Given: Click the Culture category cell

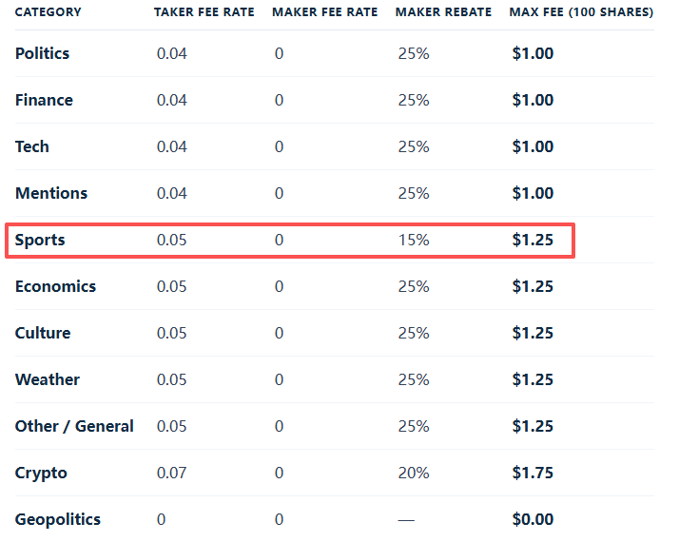Looking at the screenshot, I should (43, 333).
